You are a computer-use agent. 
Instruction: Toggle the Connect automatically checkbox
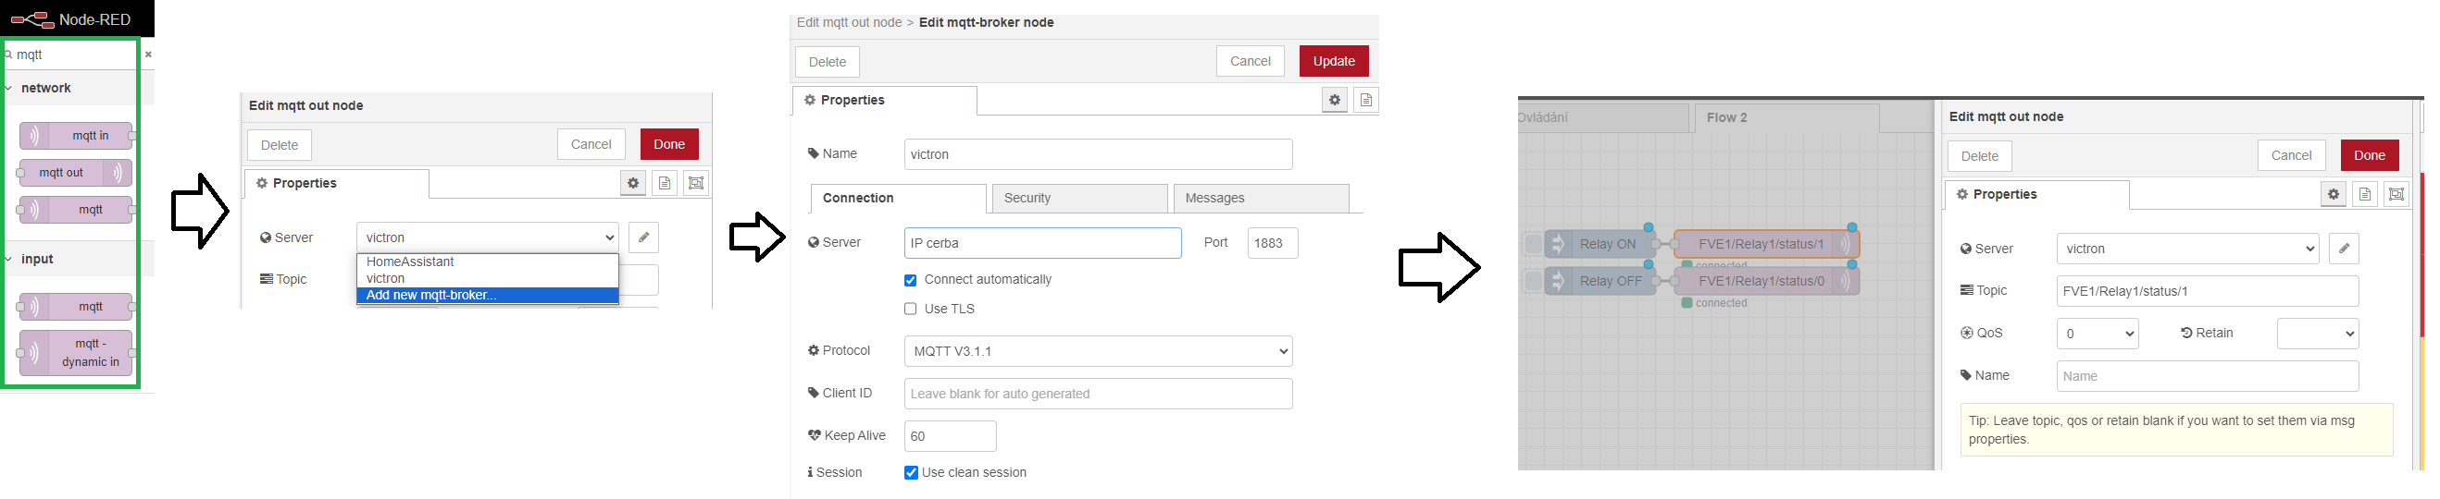point(910,281)
